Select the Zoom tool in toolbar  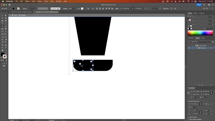coord(6,50)
